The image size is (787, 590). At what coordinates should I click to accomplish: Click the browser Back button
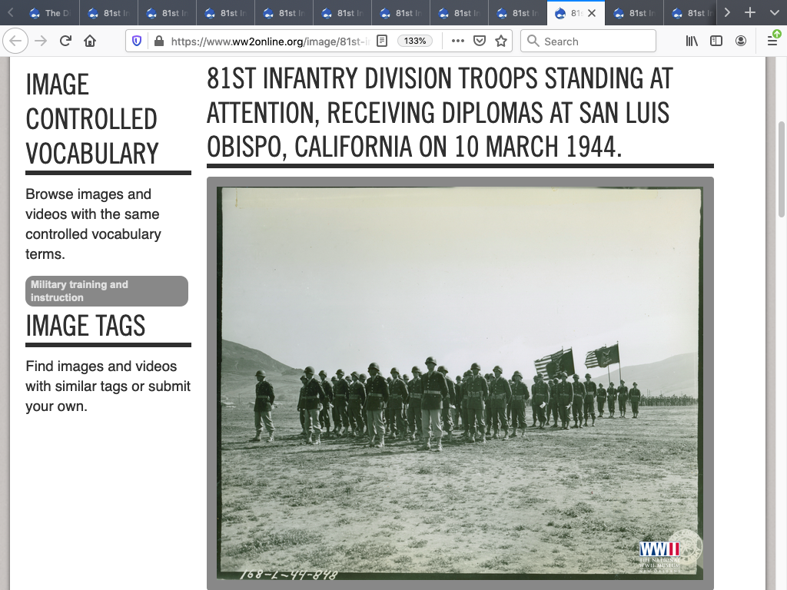16,41
